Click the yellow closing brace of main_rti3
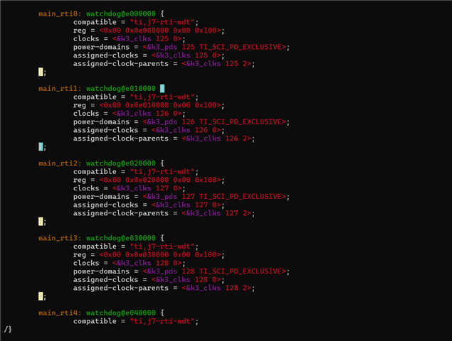This screenshot has height=341, width=452. tap(41, 296)
